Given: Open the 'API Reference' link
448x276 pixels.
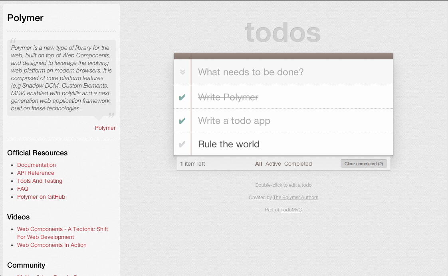Looking at the screenshot, I should (x=36, y=173).
